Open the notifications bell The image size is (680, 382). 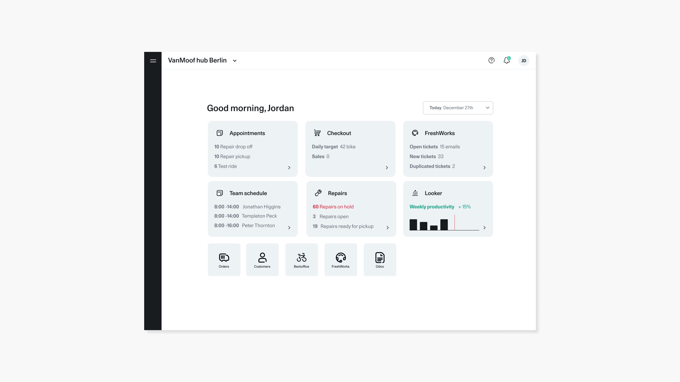click(x=507, y=60)
